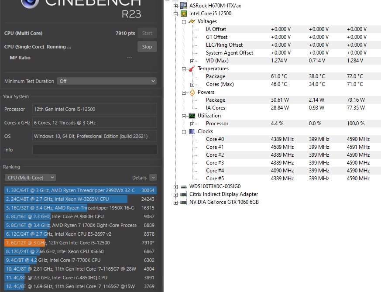
Task: Select the Core #2 clock row
Action: pos(293,155)
